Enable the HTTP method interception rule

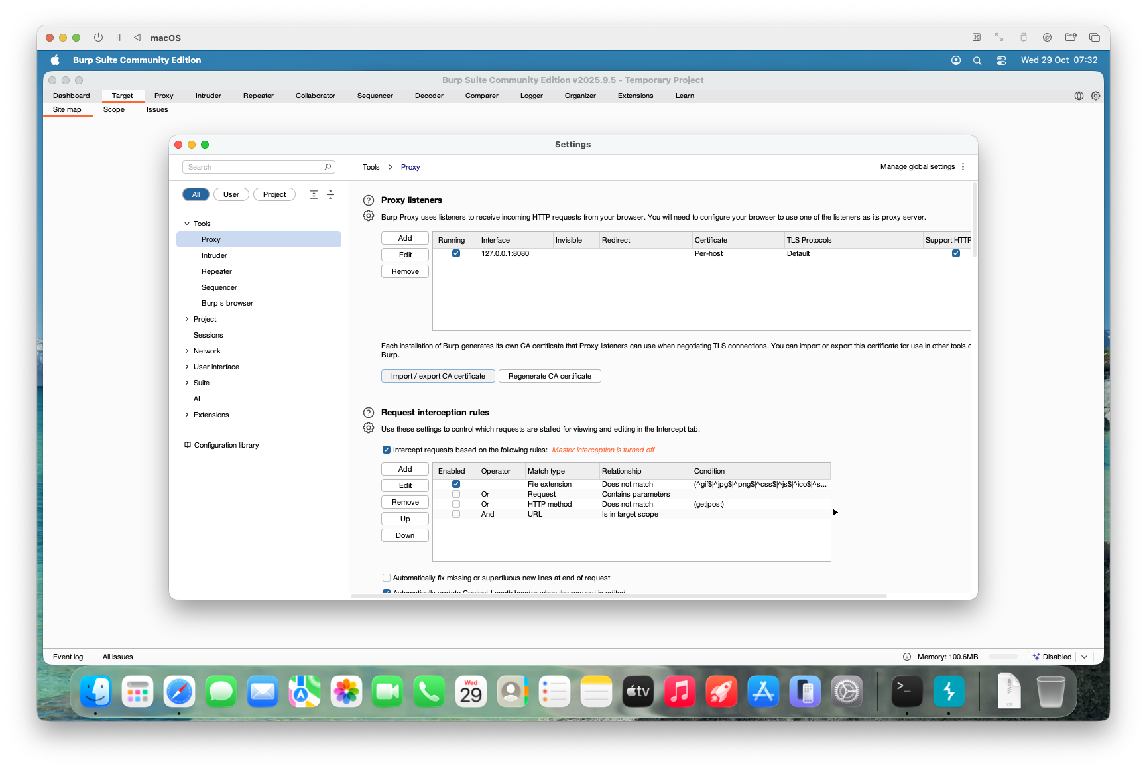pyautogui.click(x=456, y=504)
